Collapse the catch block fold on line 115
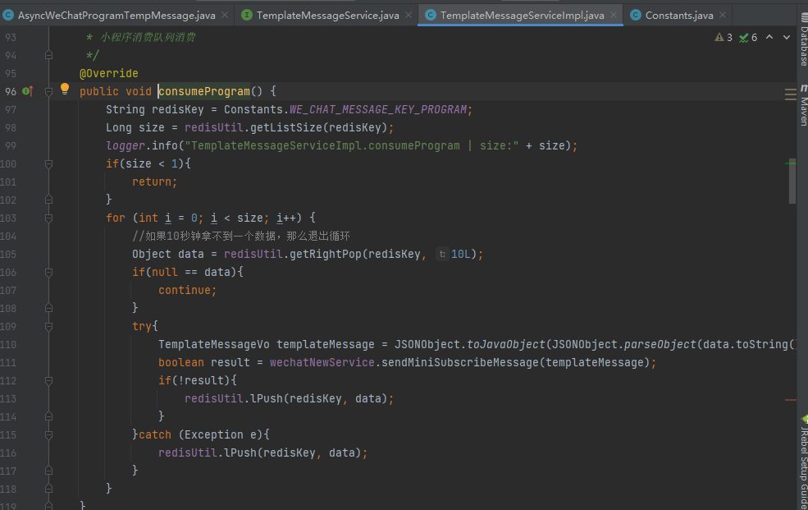The width and height of the screenshot is (808, 510). tap(48, 434)
